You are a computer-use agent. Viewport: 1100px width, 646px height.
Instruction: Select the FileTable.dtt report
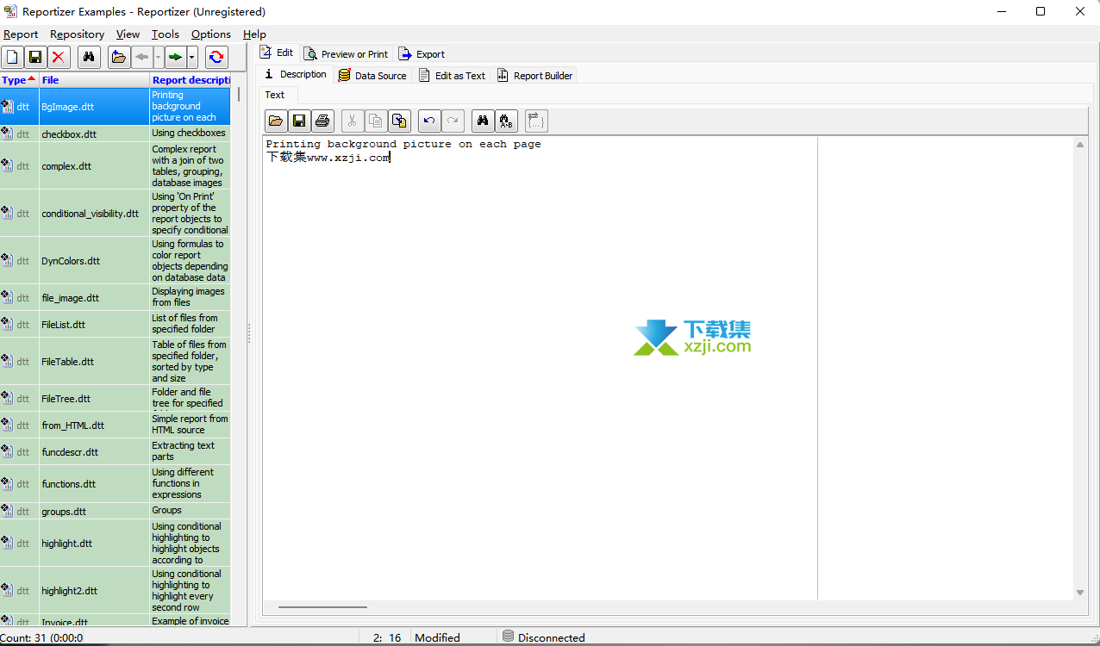(x=116, y=362)
